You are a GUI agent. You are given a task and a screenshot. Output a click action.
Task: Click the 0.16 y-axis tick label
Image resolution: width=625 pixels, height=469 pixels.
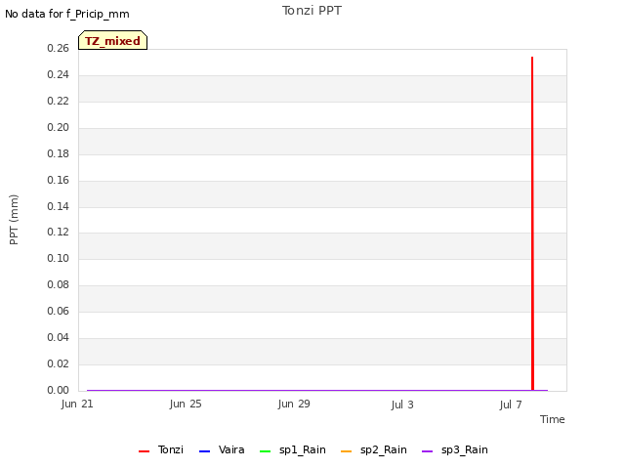pyautogui.click(x=59, y=180)
